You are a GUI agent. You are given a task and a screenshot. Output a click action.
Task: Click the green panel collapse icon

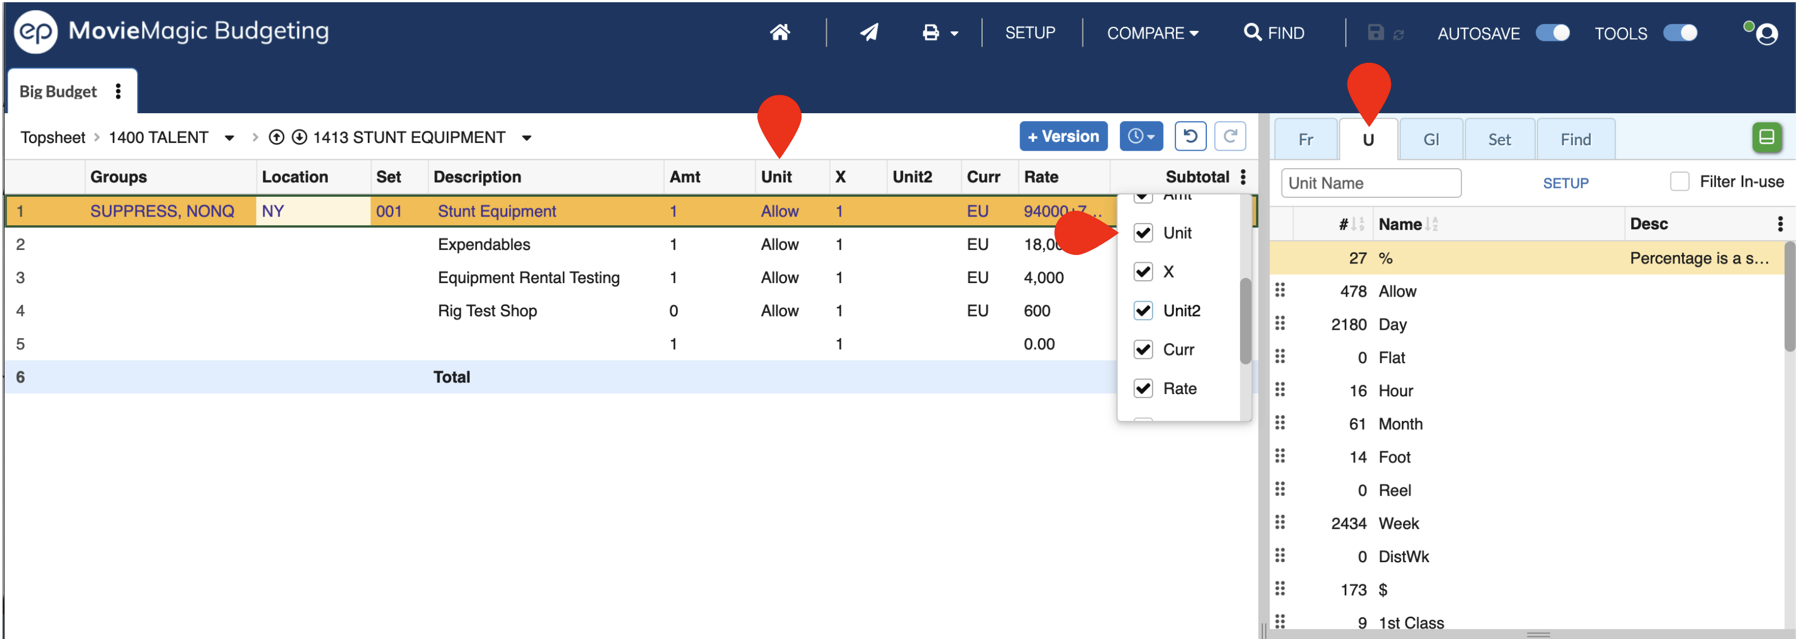coord(1766,137)
